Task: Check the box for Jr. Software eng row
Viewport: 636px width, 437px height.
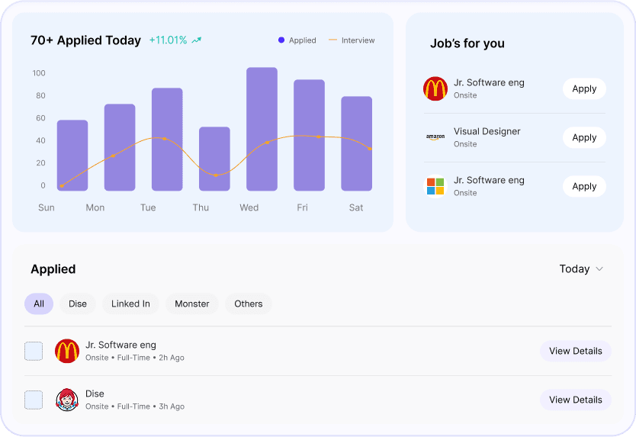Action: [34, 351]
